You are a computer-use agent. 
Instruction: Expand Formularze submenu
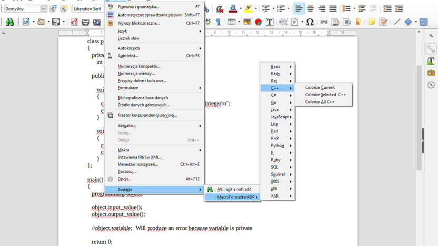pyautogui.click(x=154, y=88)
